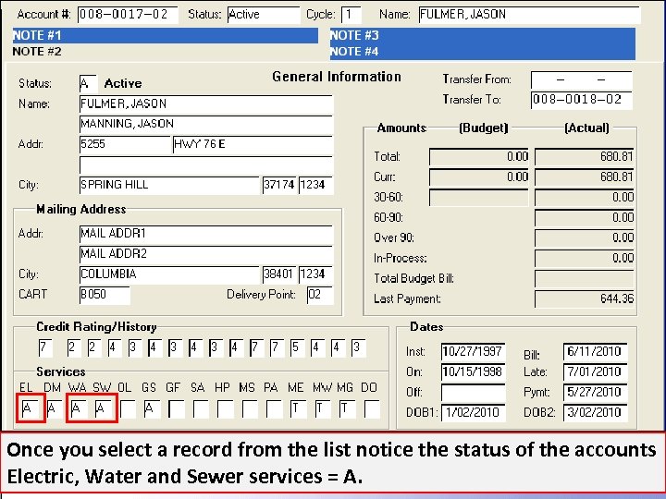
Task: Click the 30-60 Actual amount field
Action: 584,198
